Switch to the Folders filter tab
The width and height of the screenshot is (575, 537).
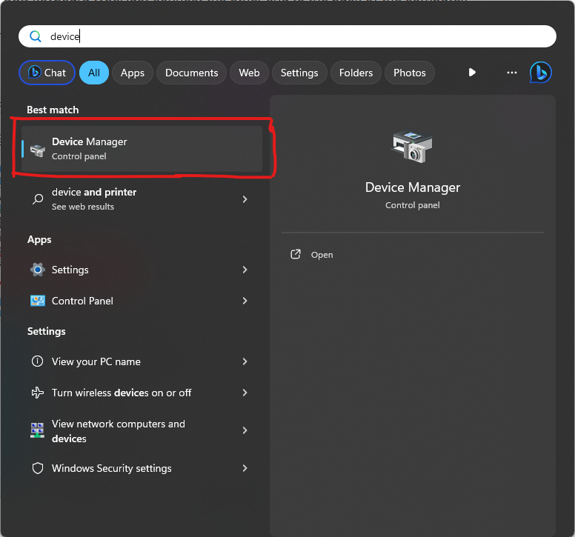click(356, 73)
